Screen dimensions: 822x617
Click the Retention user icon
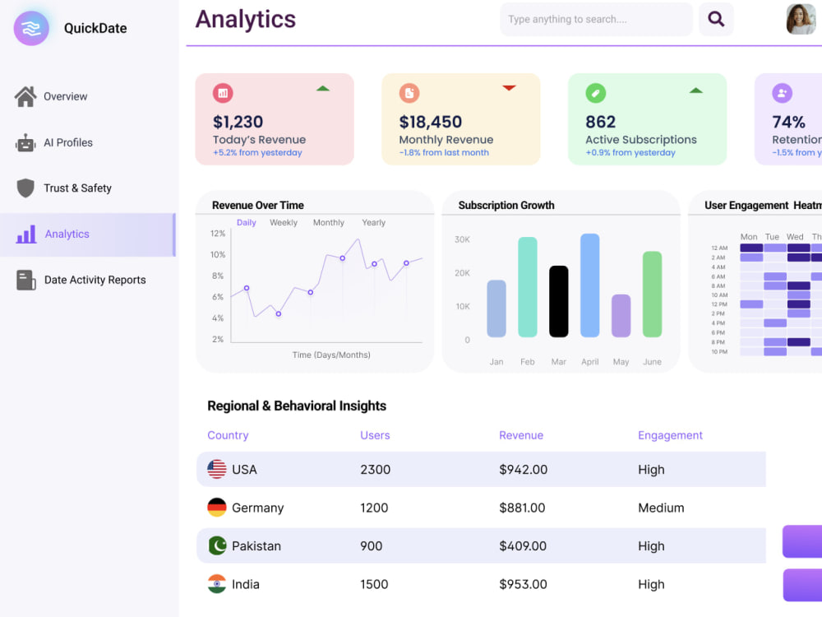783,93
